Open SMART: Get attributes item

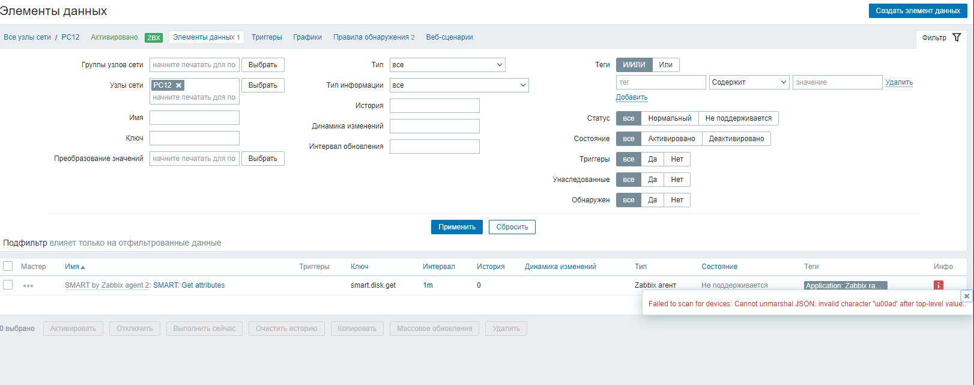189,285
